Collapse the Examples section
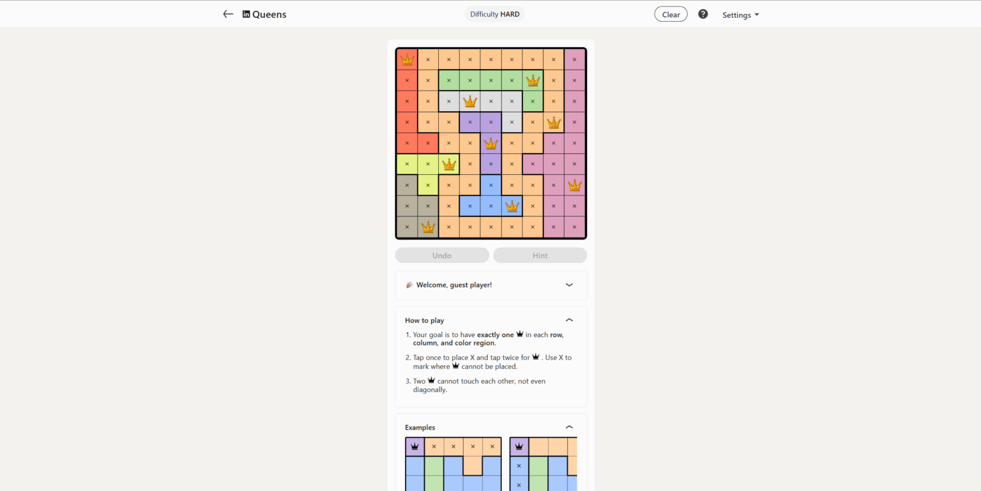 (x=569, y=427)
